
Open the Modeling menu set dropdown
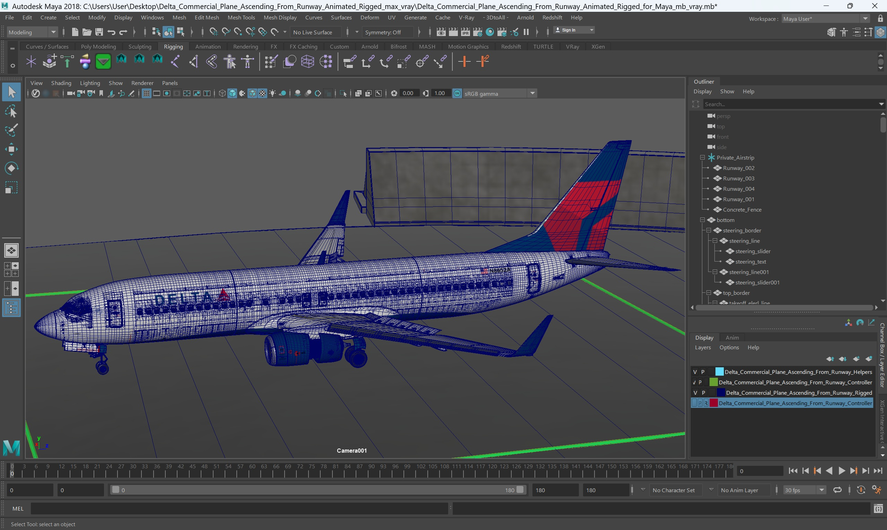pyautogui.click(x=32, y=32)
